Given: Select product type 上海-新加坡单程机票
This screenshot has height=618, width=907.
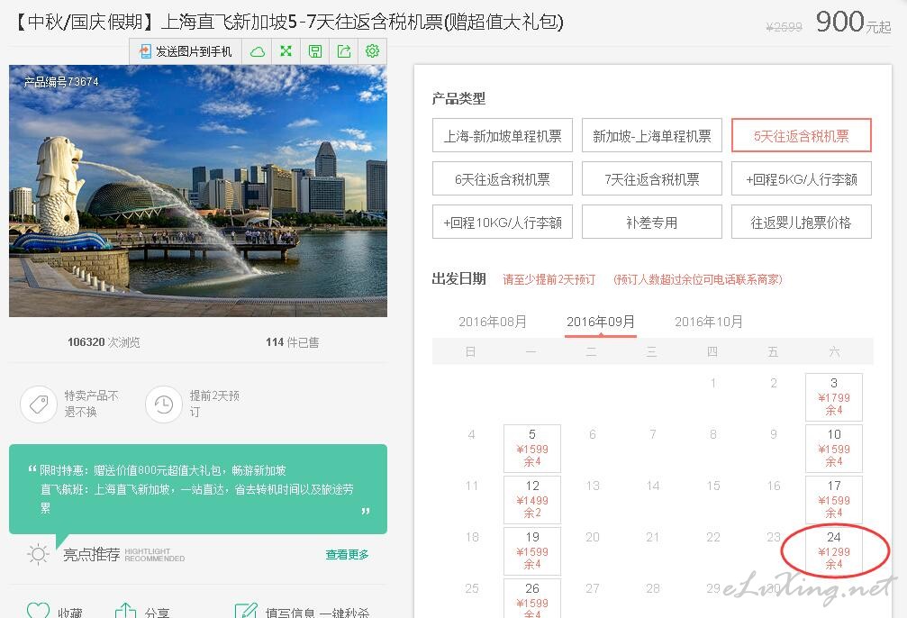Looking at the screenshot, I should point(503,135).
